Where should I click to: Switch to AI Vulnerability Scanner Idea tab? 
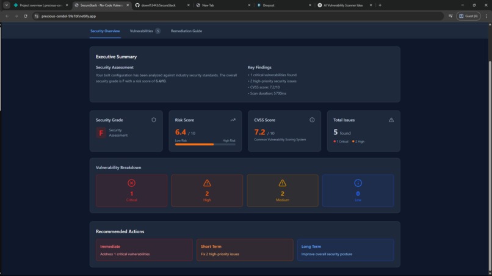343,5
